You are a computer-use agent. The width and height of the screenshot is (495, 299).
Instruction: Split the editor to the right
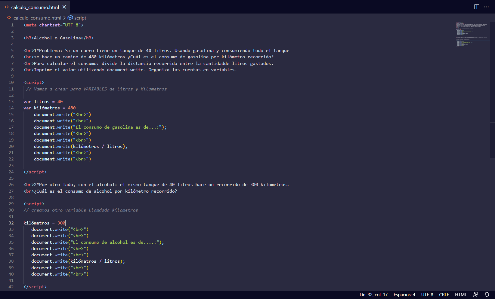[477, 7]
